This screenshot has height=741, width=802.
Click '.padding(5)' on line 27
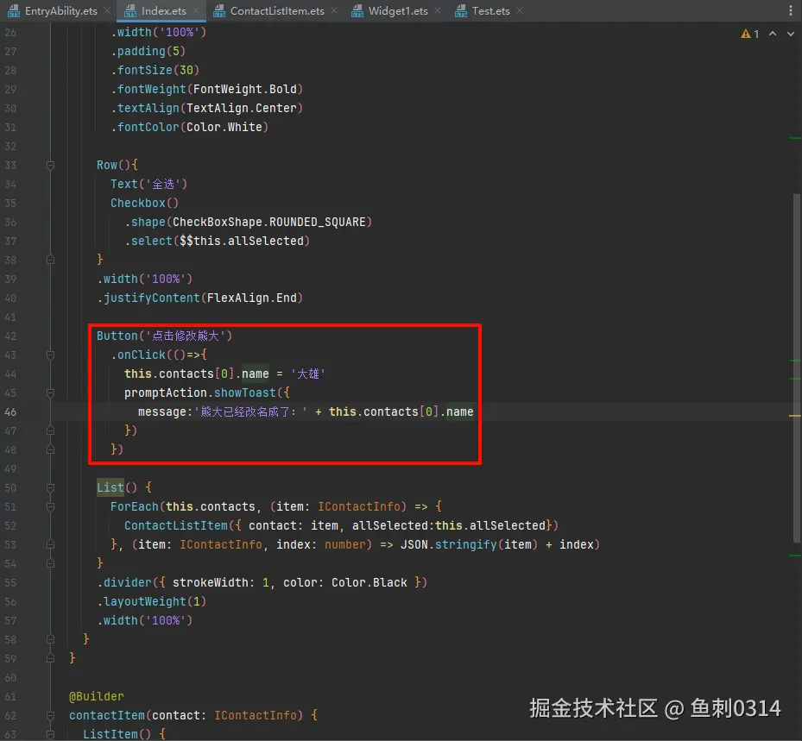click(x=148, y=52)
